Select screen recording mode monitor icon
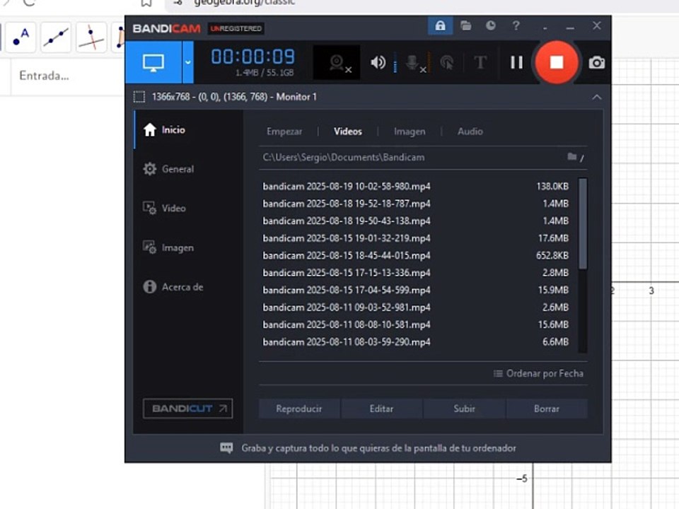679x509 pixels. pyautogui.click(x=153, y=63)
